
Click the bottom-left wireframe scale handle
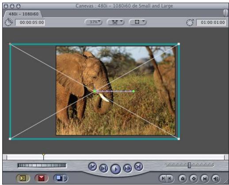tap(10, 139)
